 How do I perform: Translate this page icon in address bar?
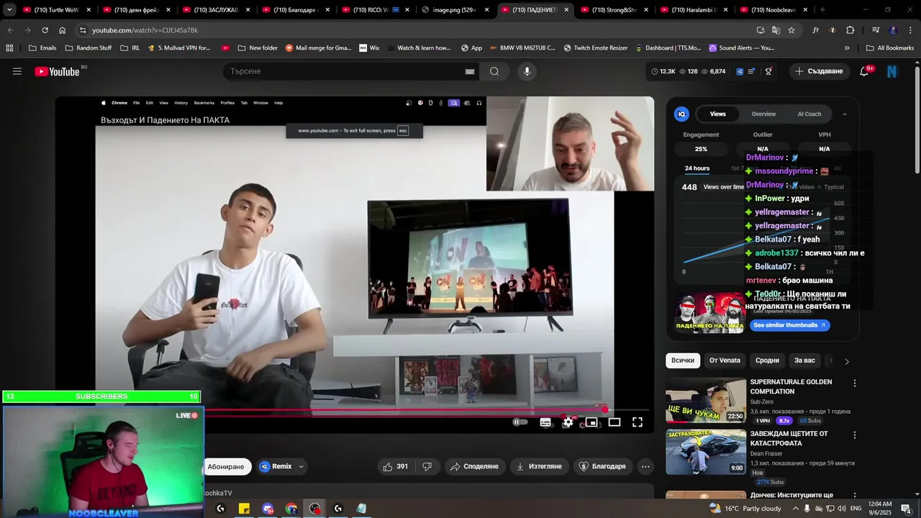pos(776,30)
